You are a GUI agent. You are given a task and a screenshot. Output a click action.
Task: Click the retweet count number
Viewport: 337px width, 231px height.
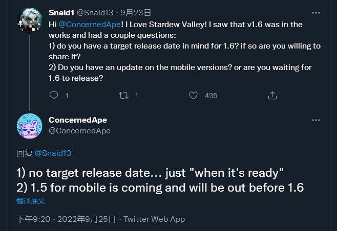point(136,96)
